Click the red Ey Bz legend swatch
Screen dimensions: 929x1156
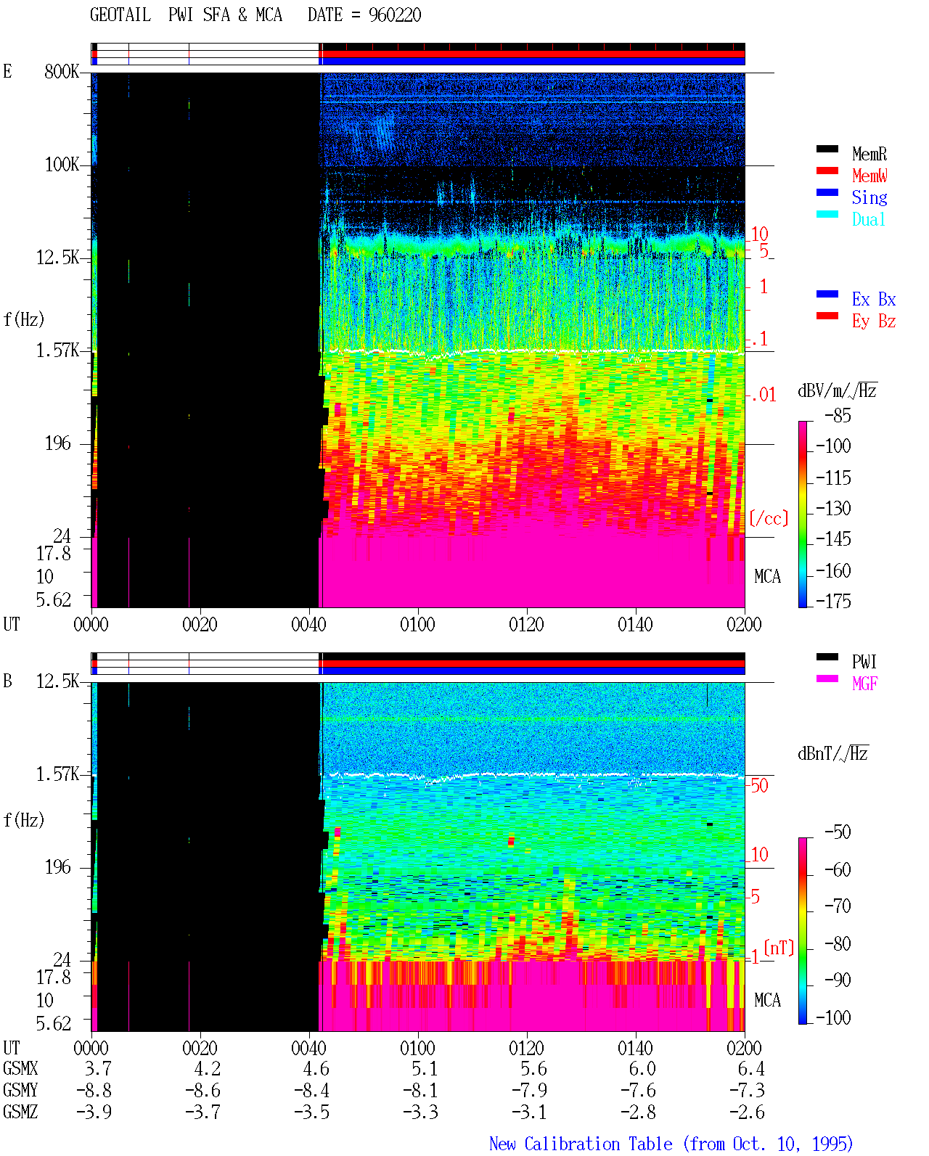click(x=827, y=316)
